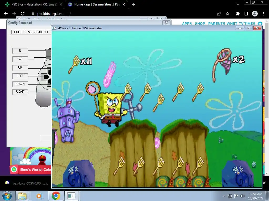The width and height of the screenshot is (269, 201).
Task: Open Chrome's three-dot menu
Action: [263, 14]
